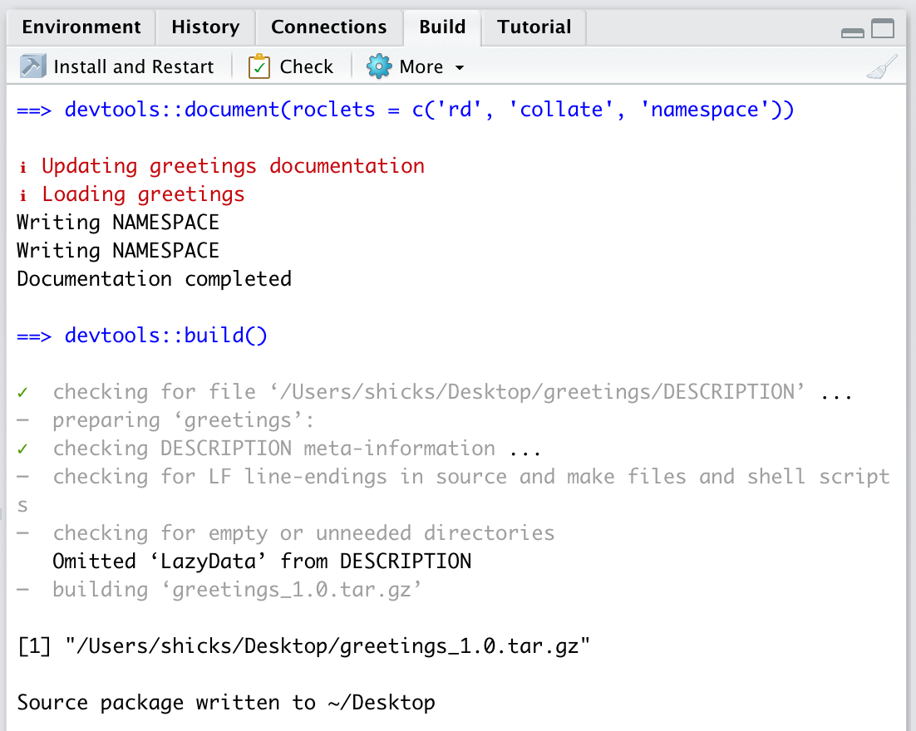Click the Check clipboard icon
Screen dimensions: 916x731
[259, 66]
